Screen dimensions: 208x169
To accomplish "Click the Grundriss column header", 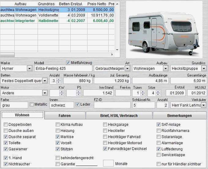I will pos(46,4).
